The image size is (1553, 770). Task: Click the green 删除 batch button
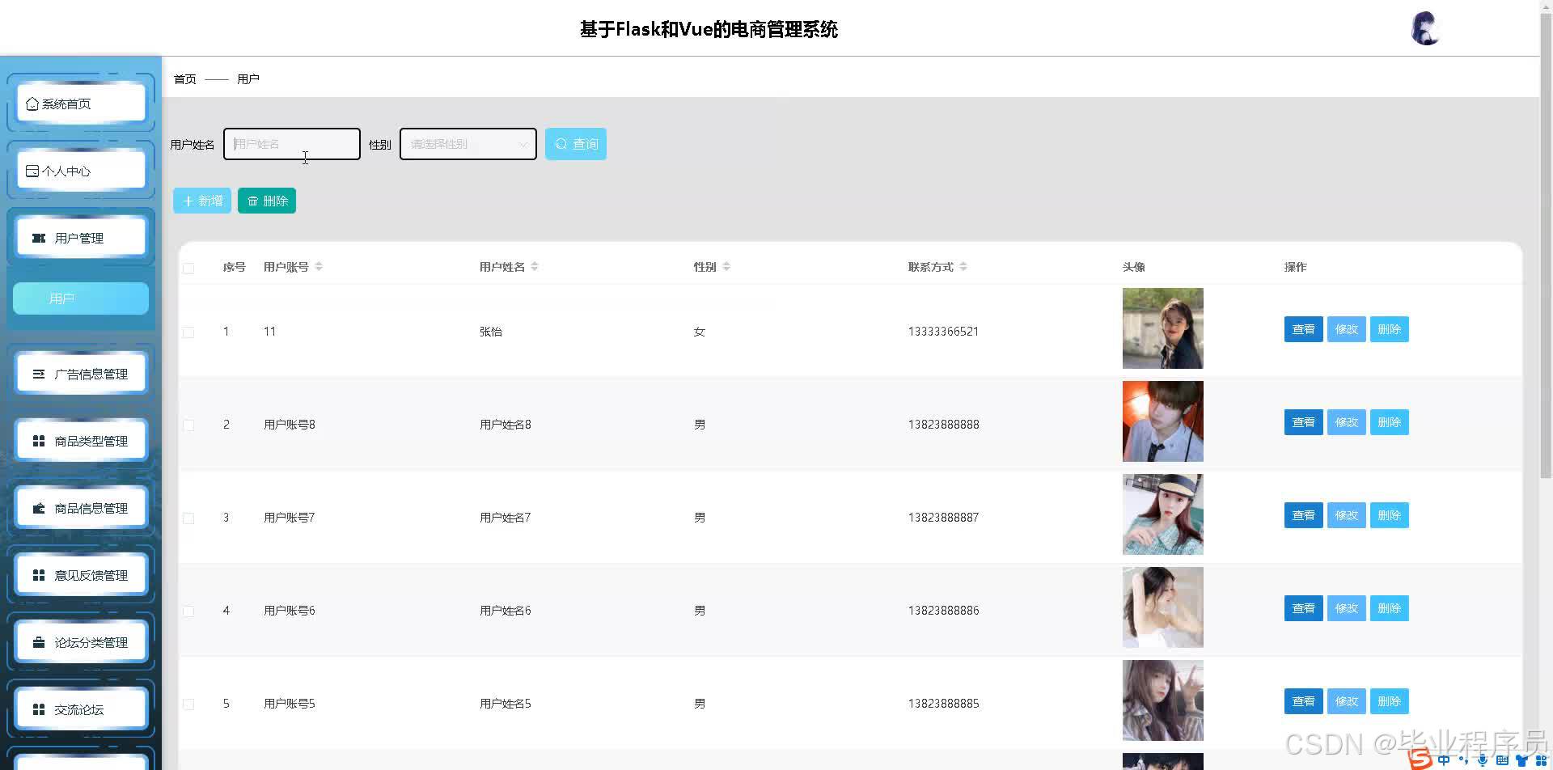click(x=267, y=201)
